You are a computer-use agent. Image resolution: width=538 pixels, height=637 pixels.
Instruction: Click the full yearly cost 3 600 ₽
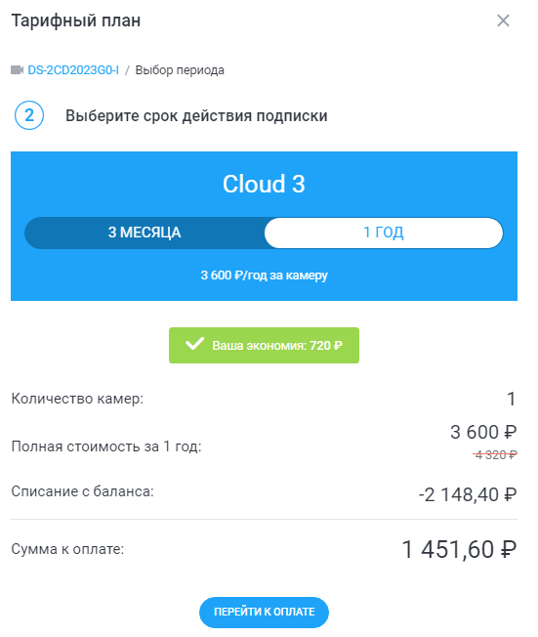click(x=483, y=432)
